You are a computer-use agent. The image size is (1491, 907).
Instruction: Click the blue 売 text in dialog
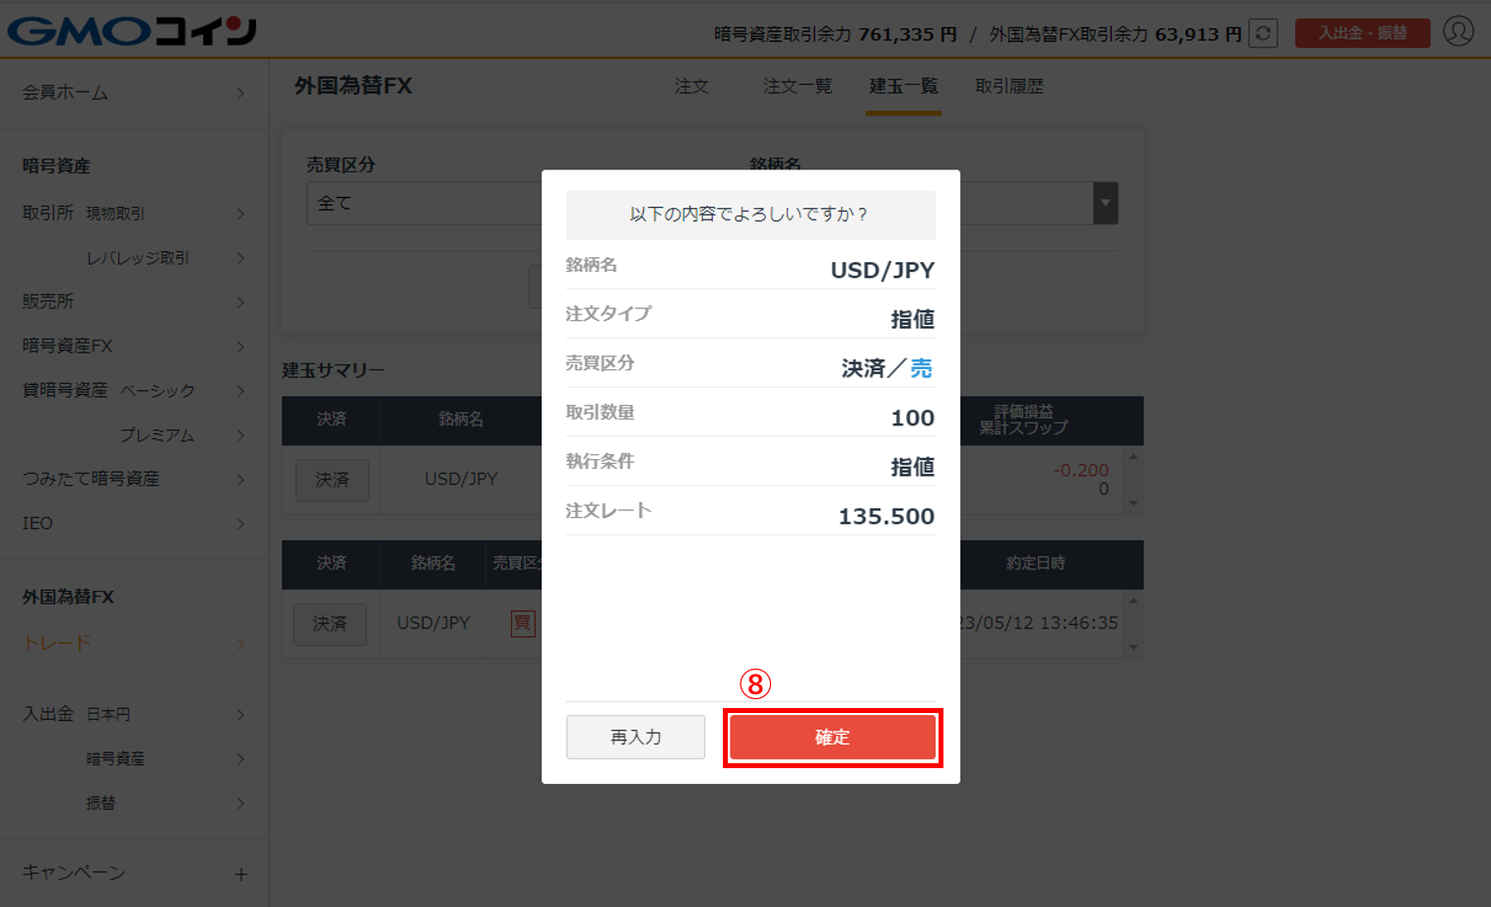tap(921, 368)
